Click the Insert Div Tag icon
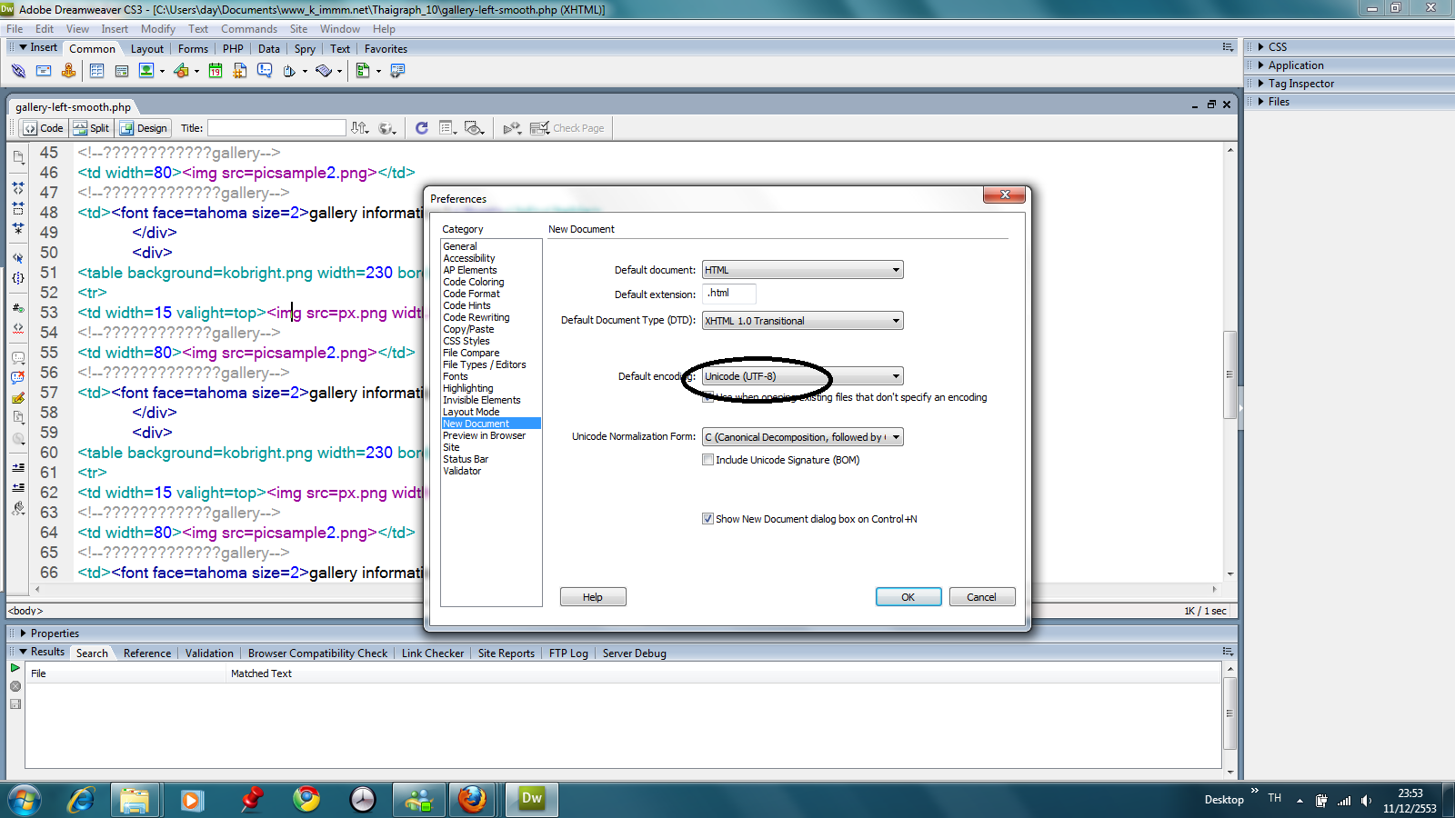 pos(121,71)
